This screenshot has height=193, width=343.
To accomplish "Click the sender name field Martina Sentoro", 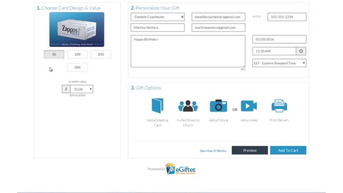I will (x=158, y=27).
